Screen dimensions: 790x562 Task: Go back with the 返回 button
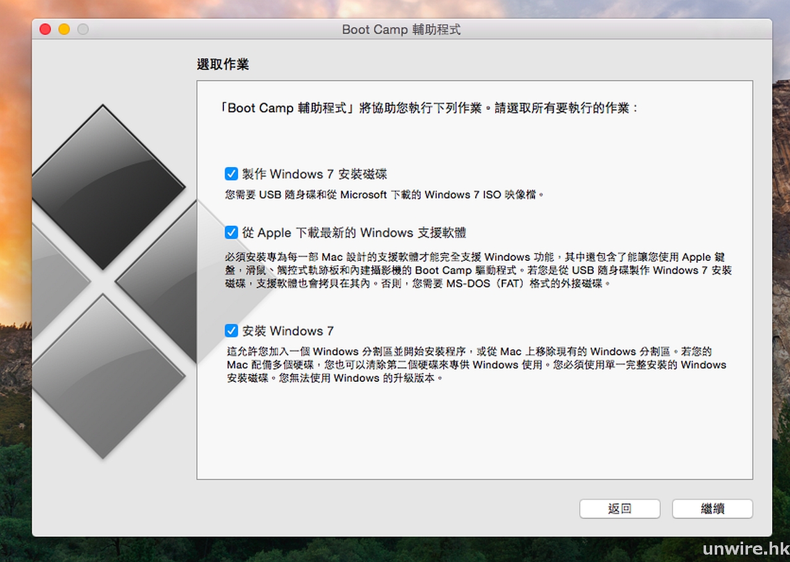[x=620, y=509]
